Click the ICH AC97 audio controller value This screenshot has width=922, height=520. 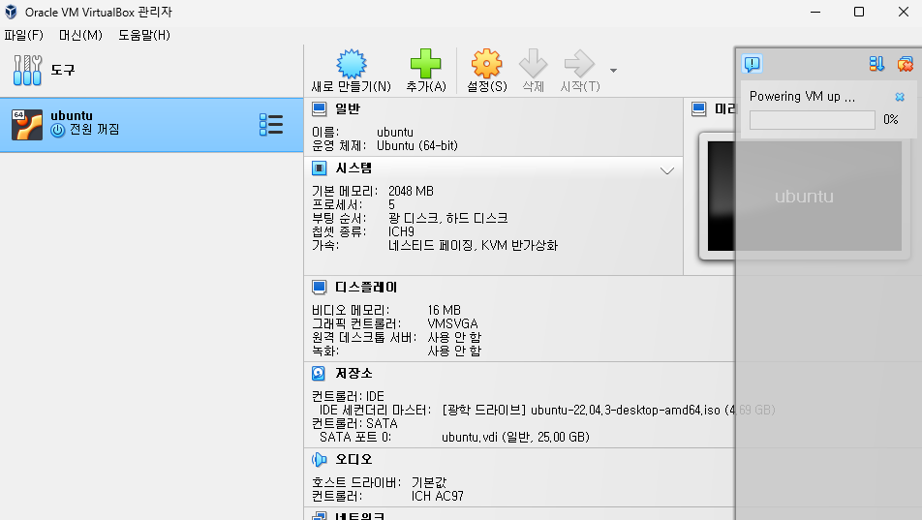pyautogui.click(x=438, y=496)
